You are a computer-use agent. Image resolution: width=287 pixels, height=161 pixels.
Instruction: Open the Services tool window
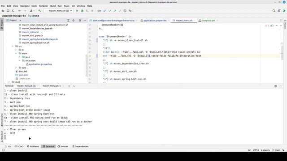tap(63, 146)
